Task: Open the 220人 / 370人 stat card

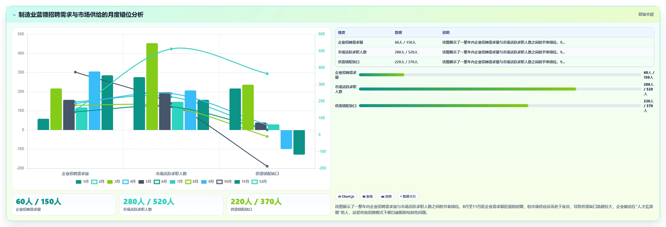Action: click(x=279, y=204)
